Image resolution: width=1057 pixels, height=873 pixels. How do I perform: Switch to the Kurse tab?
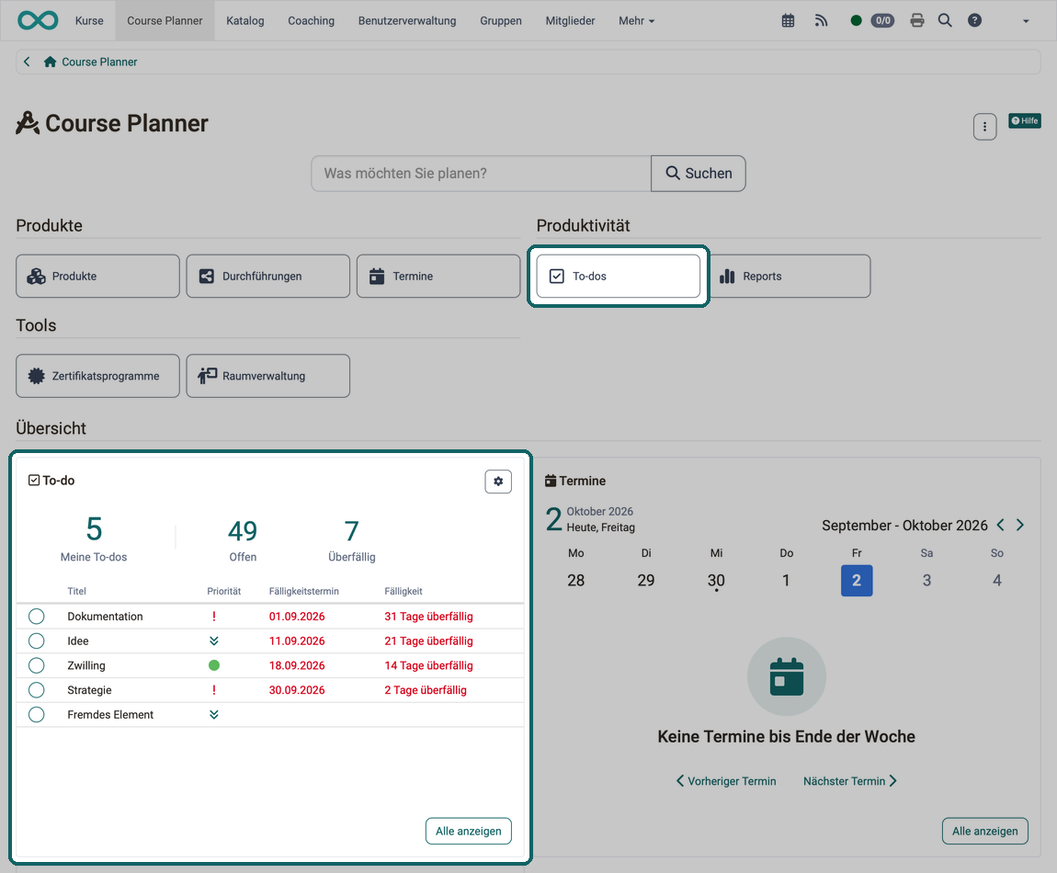[89, 21]
